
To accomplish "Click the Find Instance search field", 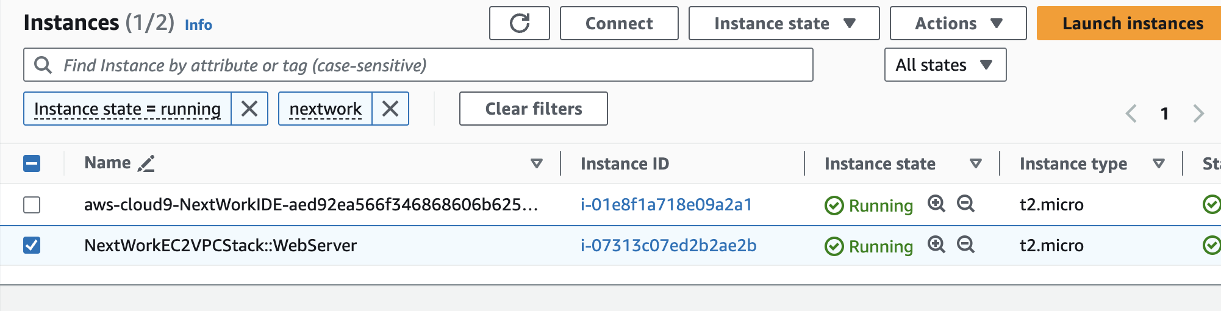I will (x=427, y=65).
